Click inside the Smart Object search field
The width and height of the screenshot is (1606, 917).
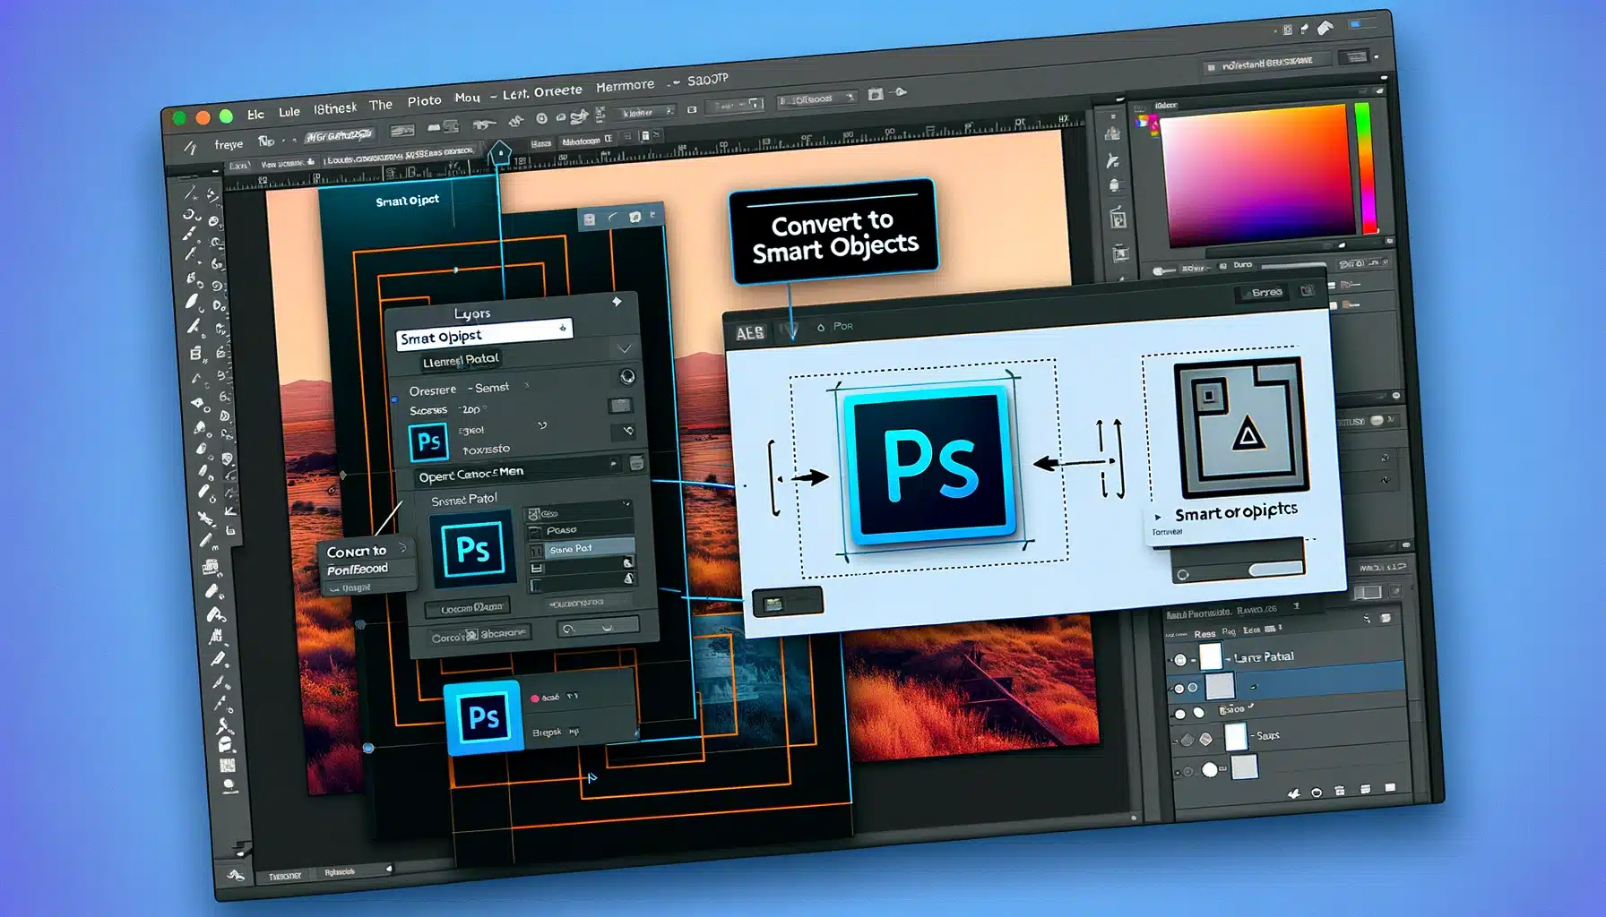tap(483, 335)
